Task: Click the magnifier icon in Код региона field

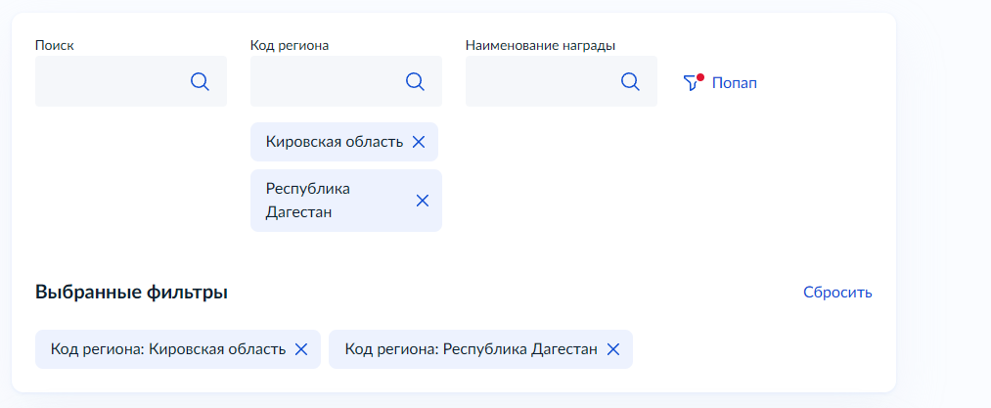Action: pyautogui.click(x=415, y=82)
